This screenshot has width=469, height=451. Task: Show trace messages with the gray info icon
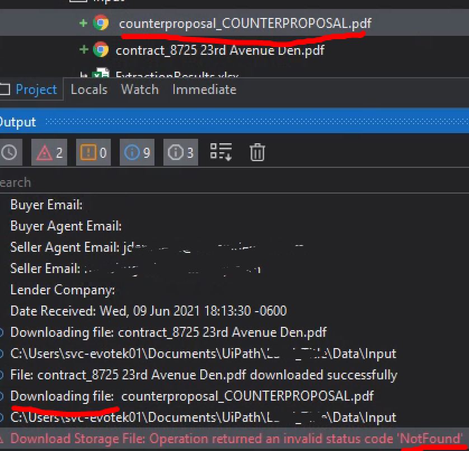tap(180, 152)
